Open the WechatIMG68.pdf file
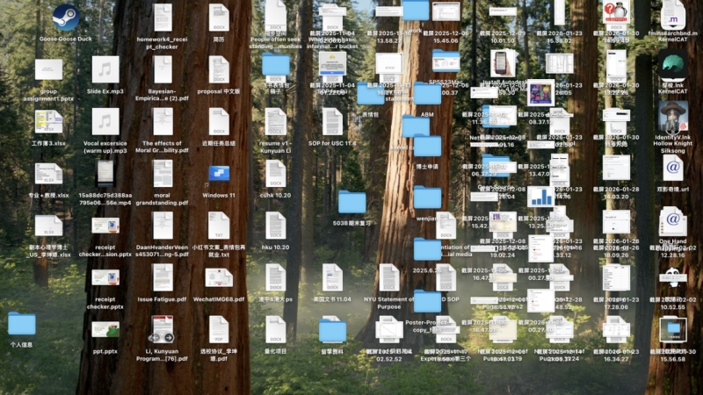Screen dimensions: 703x395 click(x=219, y=277)
